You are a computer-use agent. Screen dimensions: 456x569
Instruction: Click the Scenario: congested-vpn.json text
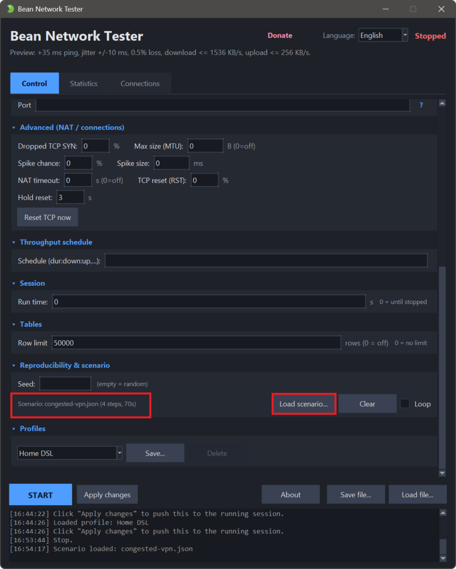pos(77,404)
